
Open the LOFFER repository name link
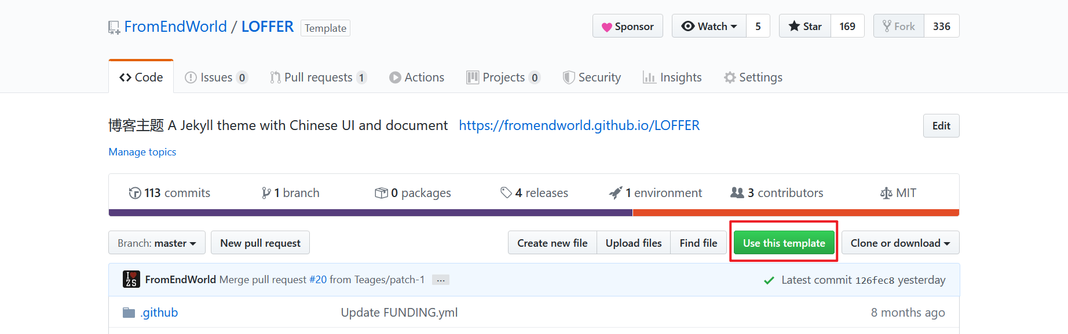coord(268,27)
